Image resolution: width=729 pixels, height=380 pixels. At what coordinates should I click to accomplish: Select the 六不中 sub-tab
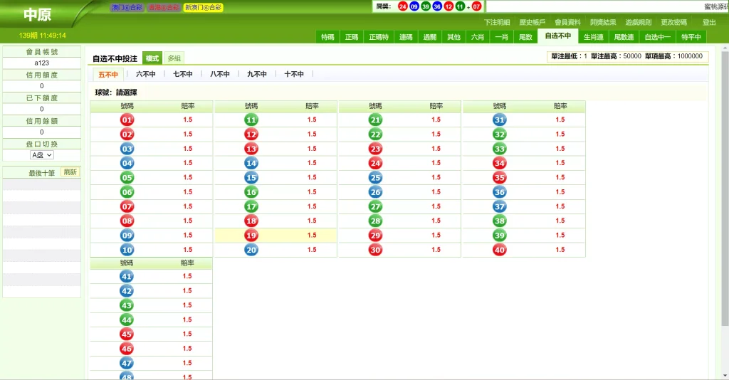(x=145, y=74)
